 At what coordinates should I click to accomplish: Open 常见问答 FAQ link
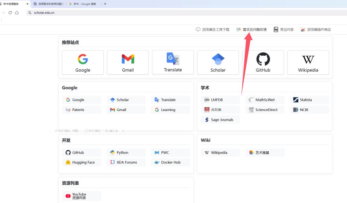[x=284, y=30]
